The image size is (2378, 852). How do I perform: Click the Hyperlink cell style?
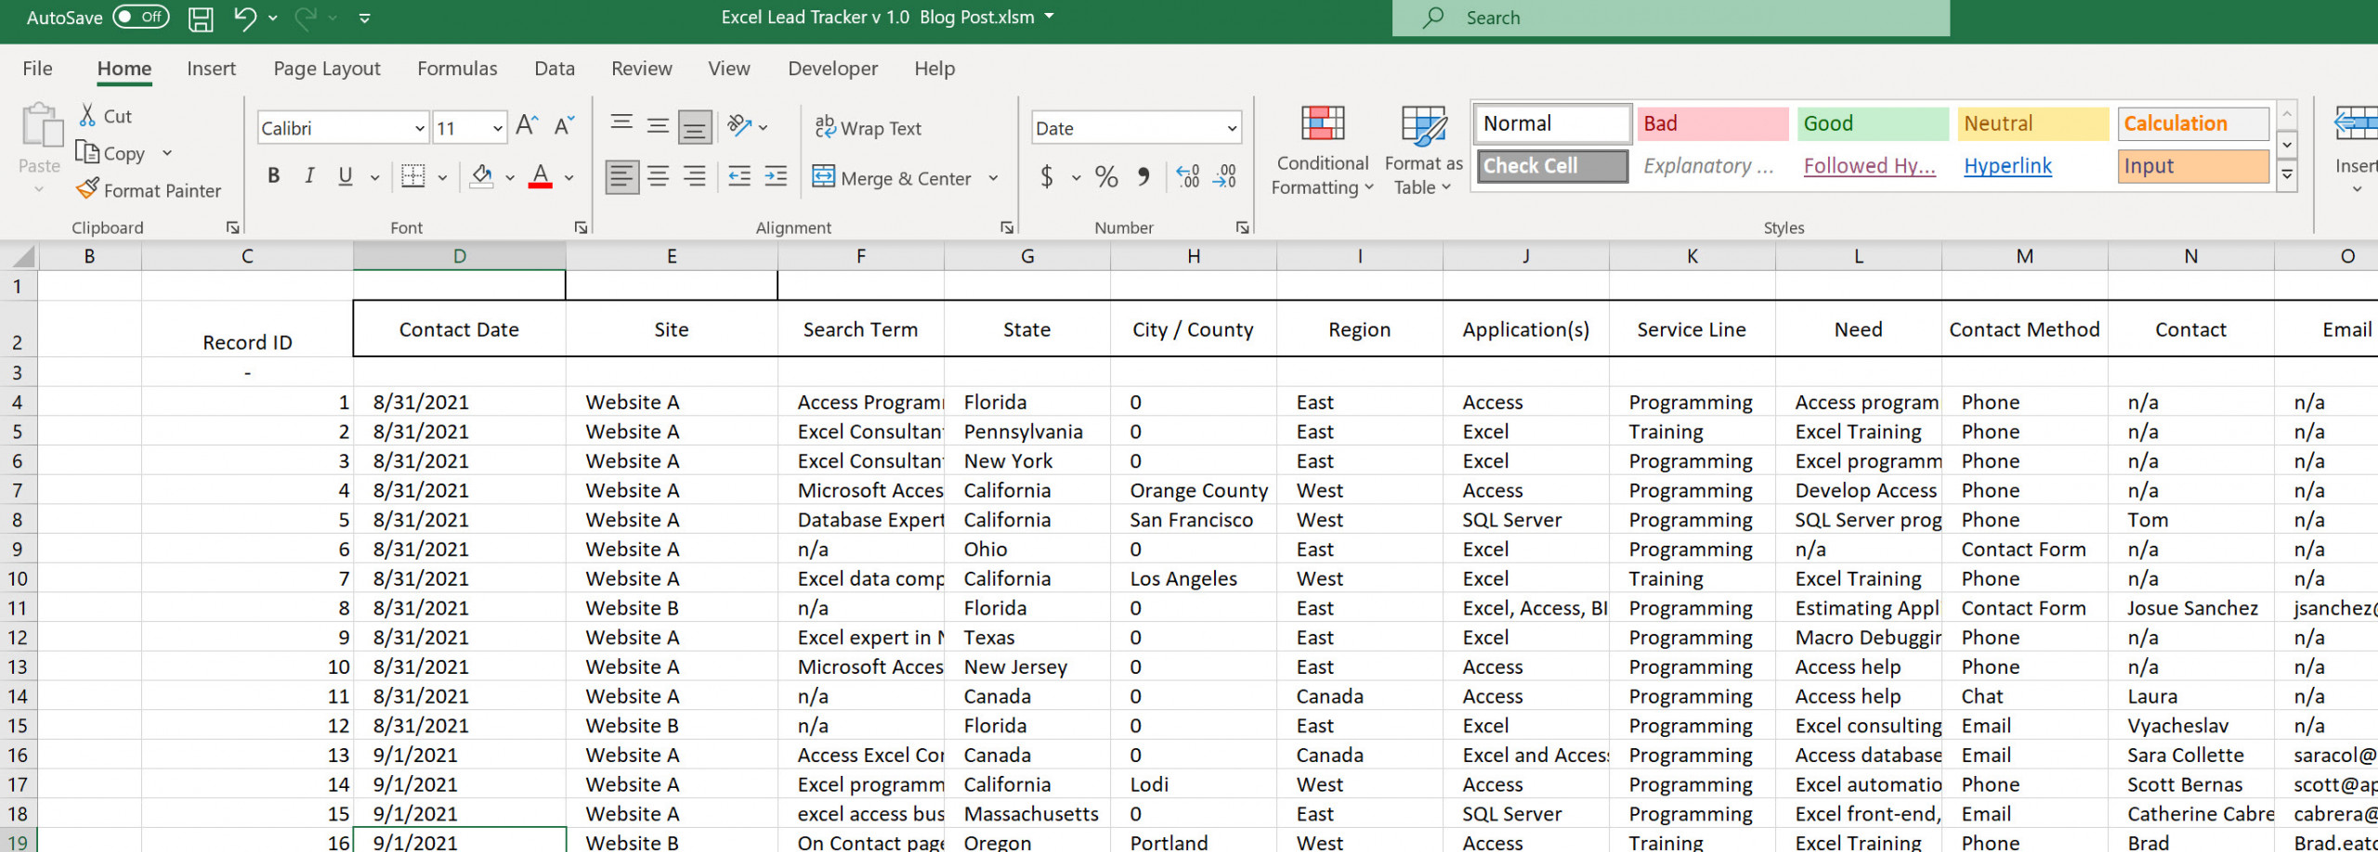click(2007, 166)
